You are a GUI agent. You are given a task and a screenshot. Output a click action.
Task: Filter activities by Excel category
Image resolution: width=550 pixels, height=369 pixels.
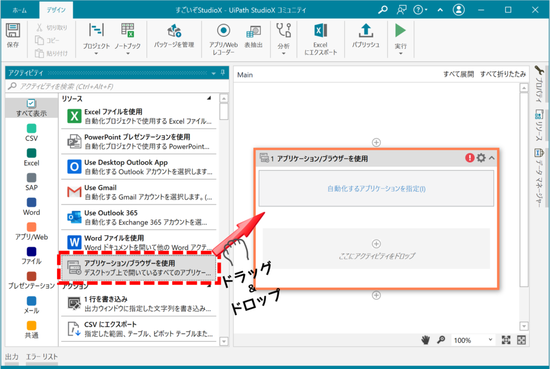[32, 157]
